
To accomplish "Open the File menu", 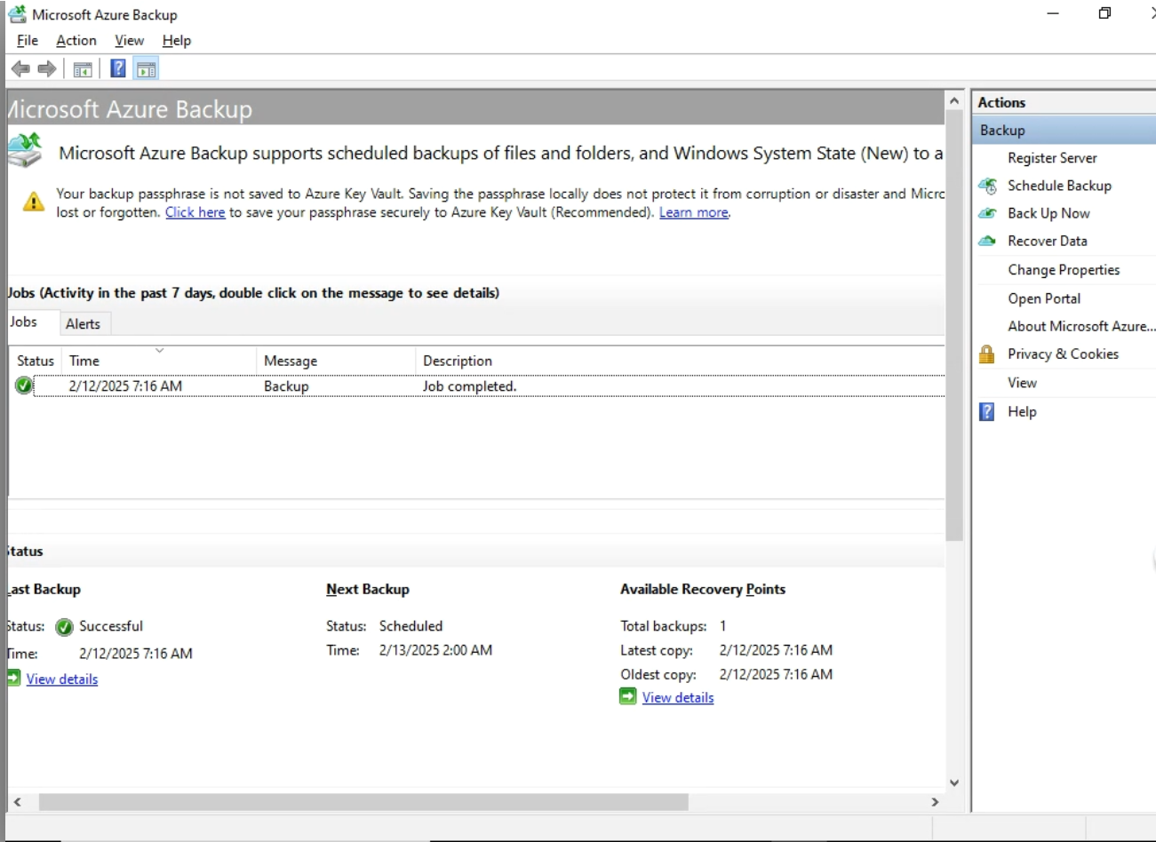I will (28, 40).
